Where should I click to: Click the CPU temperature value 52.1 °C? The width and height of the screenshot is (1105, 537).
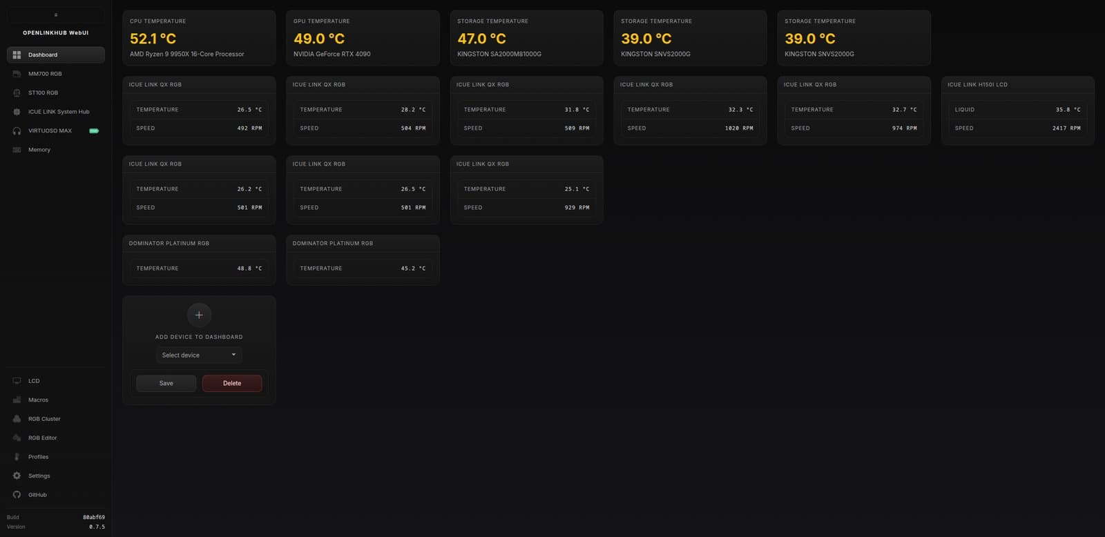153,39
